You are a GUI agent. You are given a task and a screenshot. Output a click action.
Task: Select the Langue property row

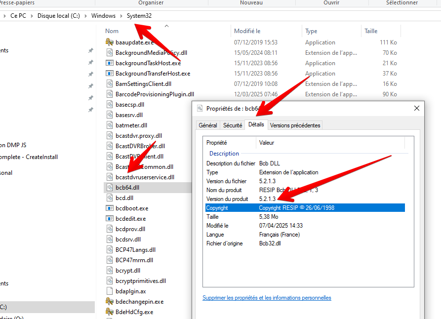pos(305,235)
